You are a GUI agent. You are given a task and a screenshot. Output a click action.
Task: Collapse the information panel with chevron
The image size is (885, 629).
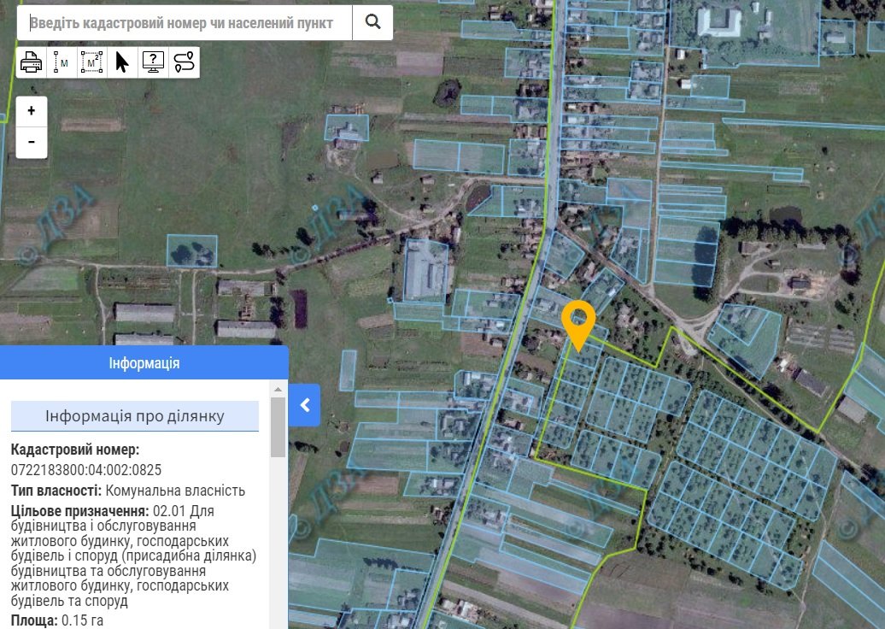[304, 405]
